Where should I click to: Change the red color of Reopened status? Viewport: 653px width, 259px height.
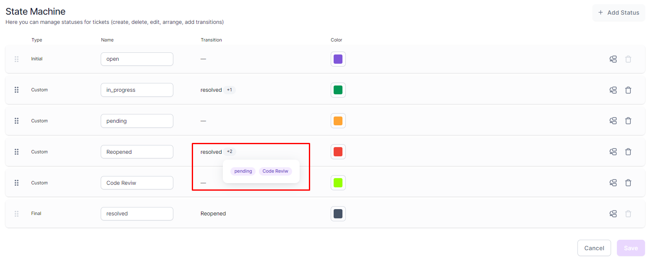coord(338,152)
